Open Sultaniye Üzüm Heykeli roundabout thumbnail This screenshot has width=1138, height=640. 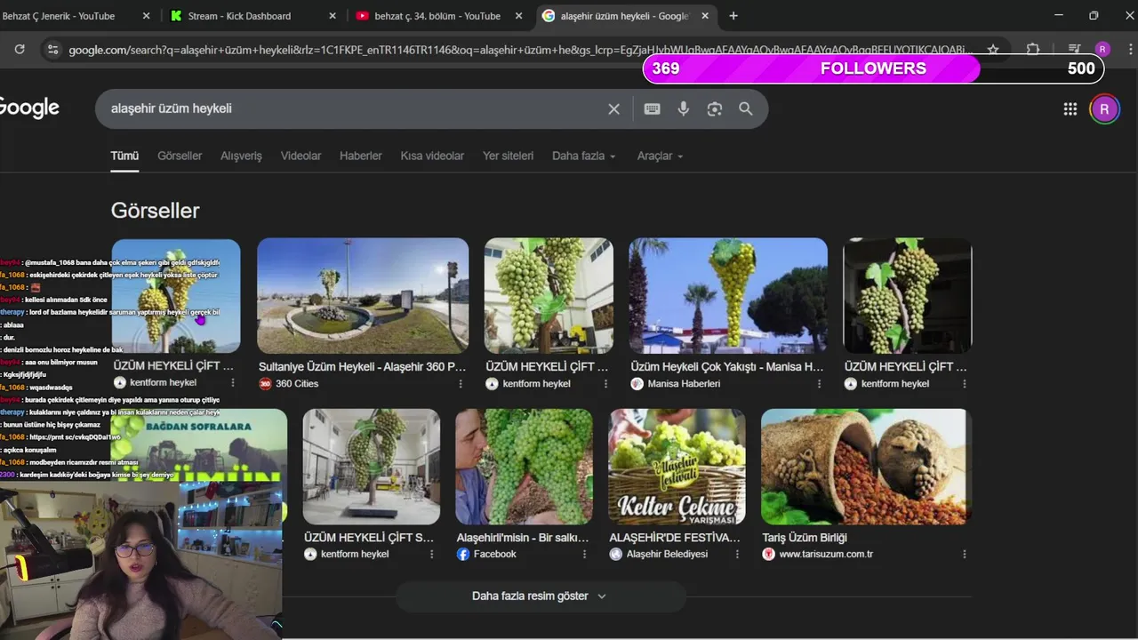pyautogui.click(x=363, y=295)
